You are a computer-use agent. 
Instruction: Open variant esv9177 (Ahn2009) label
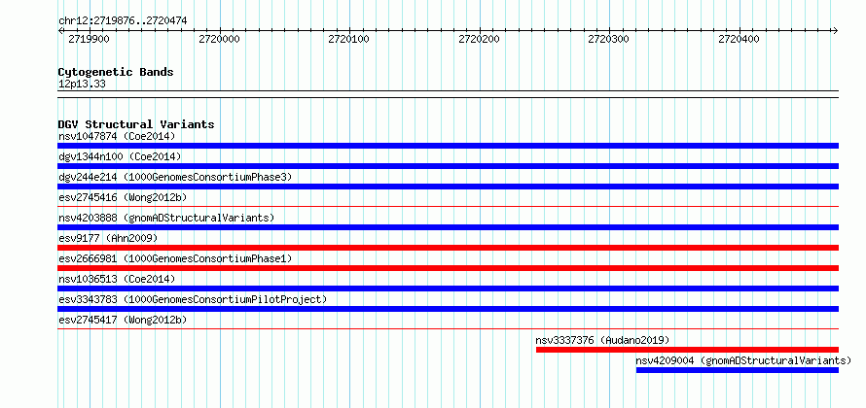tap(108, 238)
